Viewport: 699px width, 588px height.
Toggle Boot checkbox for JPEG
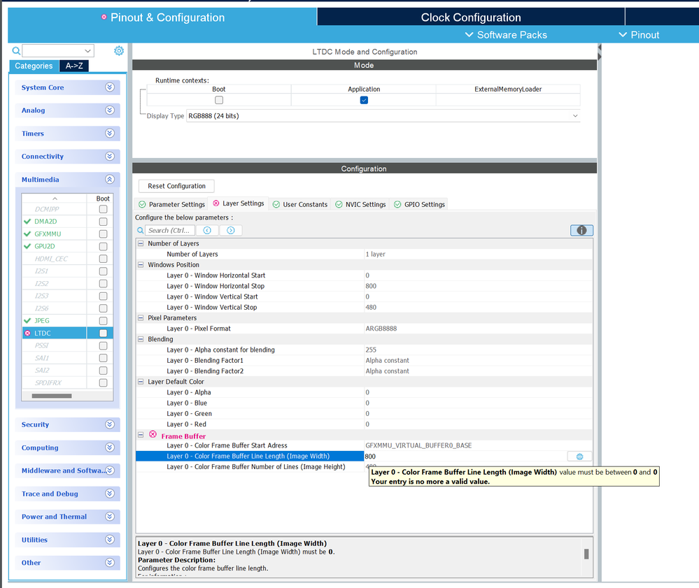[103, 321]
